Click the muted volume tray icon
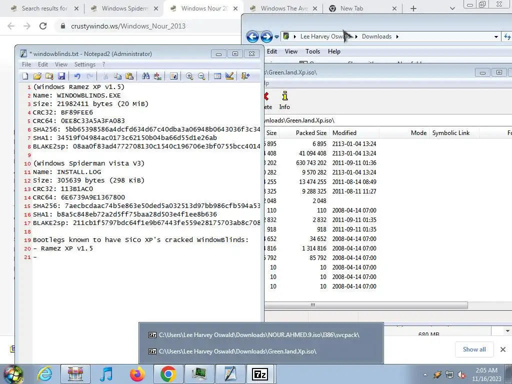Image resolution: width=512 pixels, height=384 pixels. tap(461, 375)
